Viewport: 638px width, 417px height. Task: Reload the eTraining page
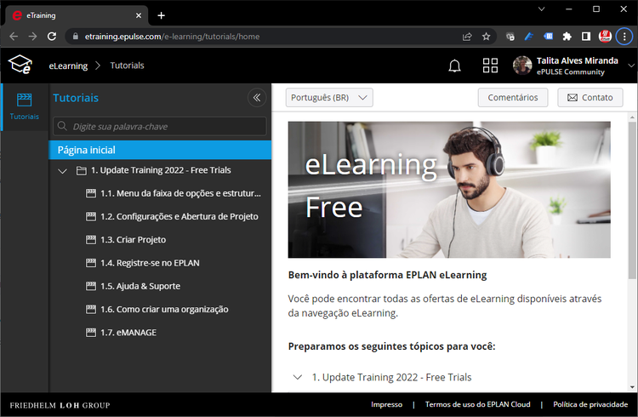pyautogui.click(x=52, y=37)
